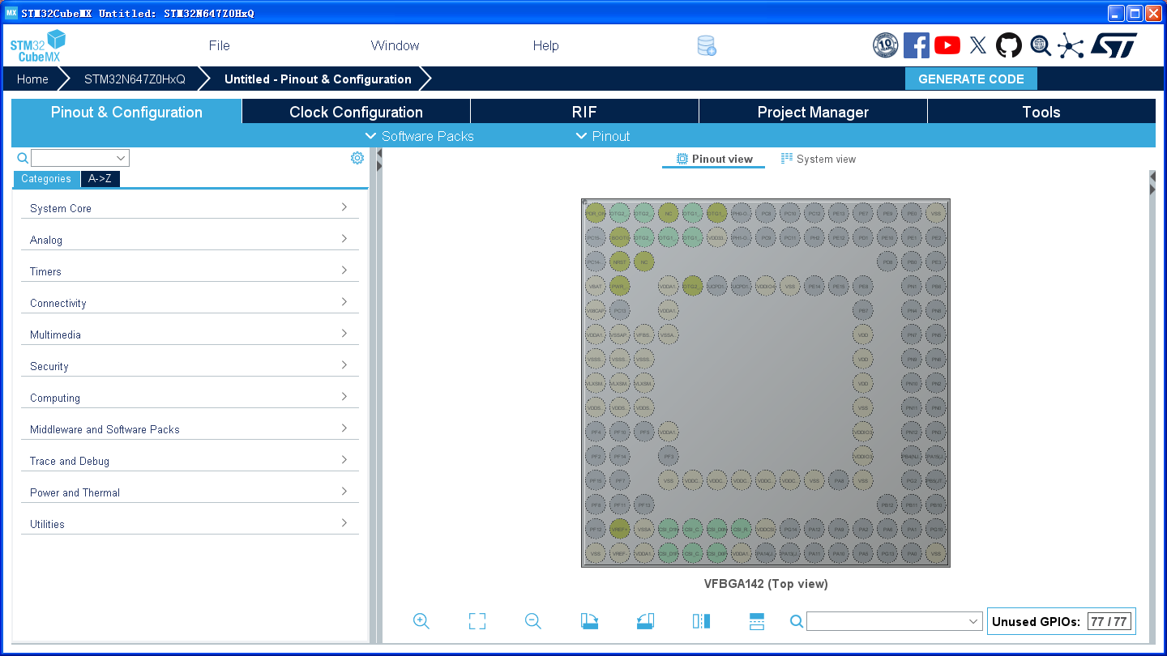Flip the chip horizontally
Viewport: 1167px width, 656px height.
coord(701,621)
